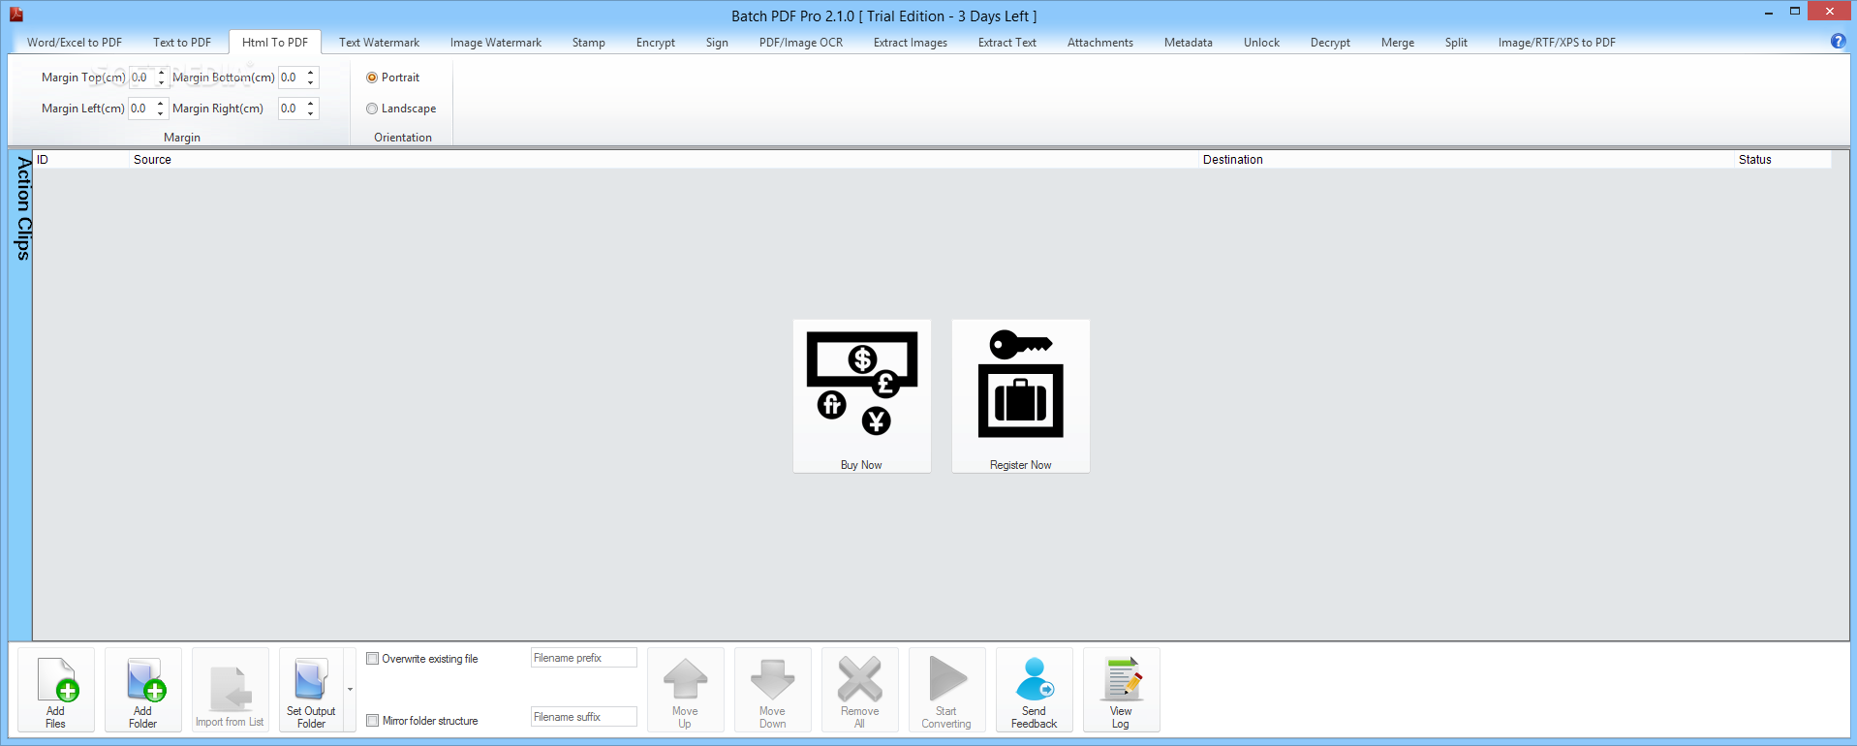Click the Source column header

(x=665, y=160)
